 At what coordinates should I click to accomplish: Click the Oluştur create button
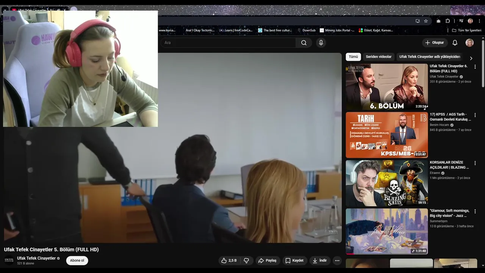(434, 43)
